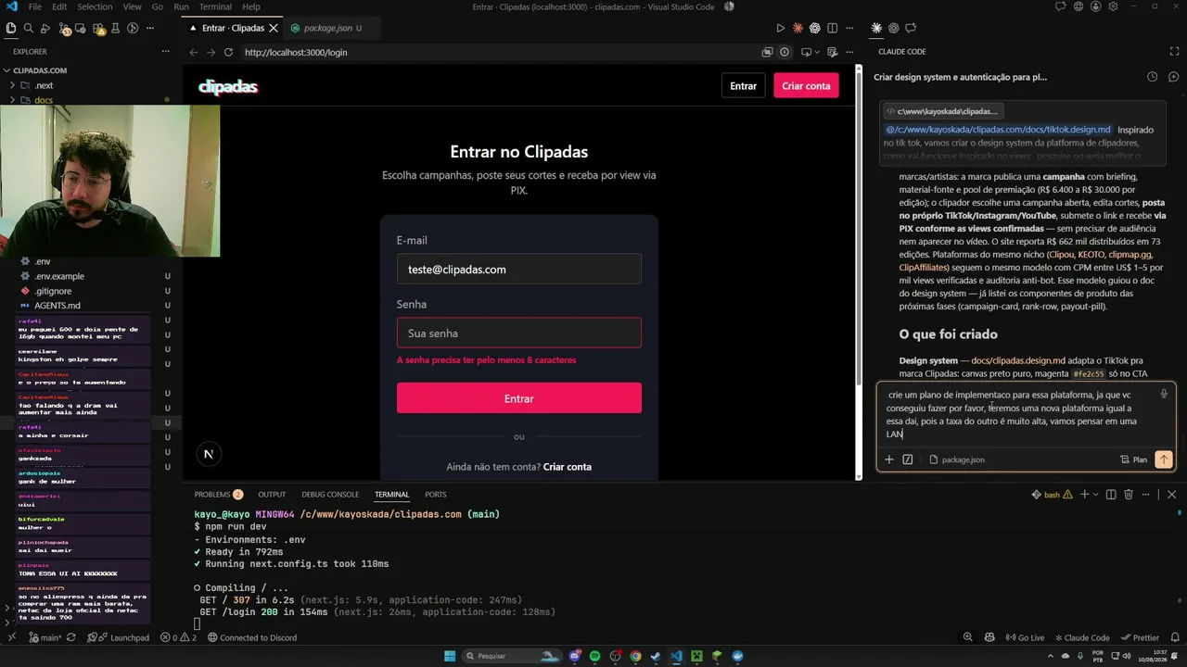
Task: Run the file with play icon
Action: click(x=780, y=29)
